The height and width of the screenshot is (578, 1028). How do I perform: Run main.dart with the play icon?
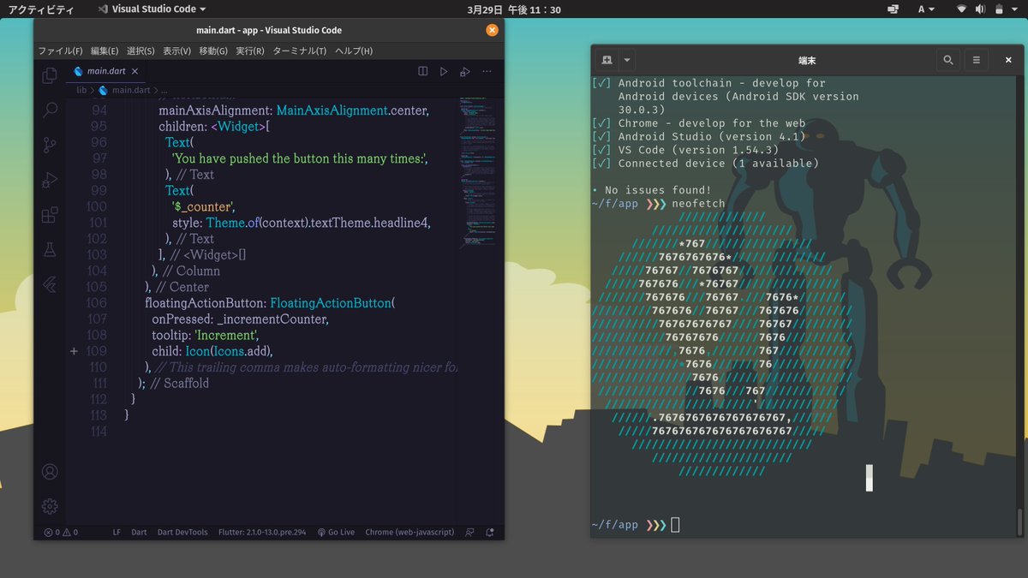(444, 72)
